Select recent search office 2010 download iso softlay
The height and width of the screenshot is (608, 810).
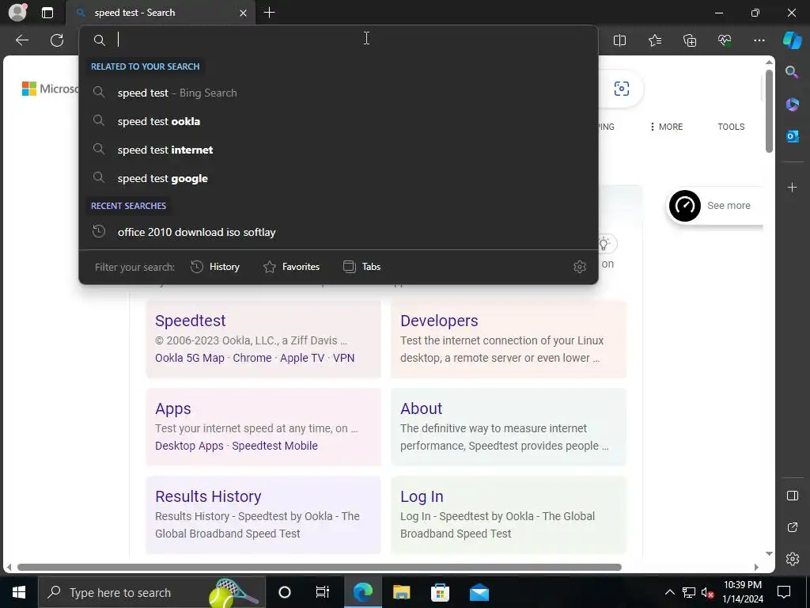[x=339, y=232]
